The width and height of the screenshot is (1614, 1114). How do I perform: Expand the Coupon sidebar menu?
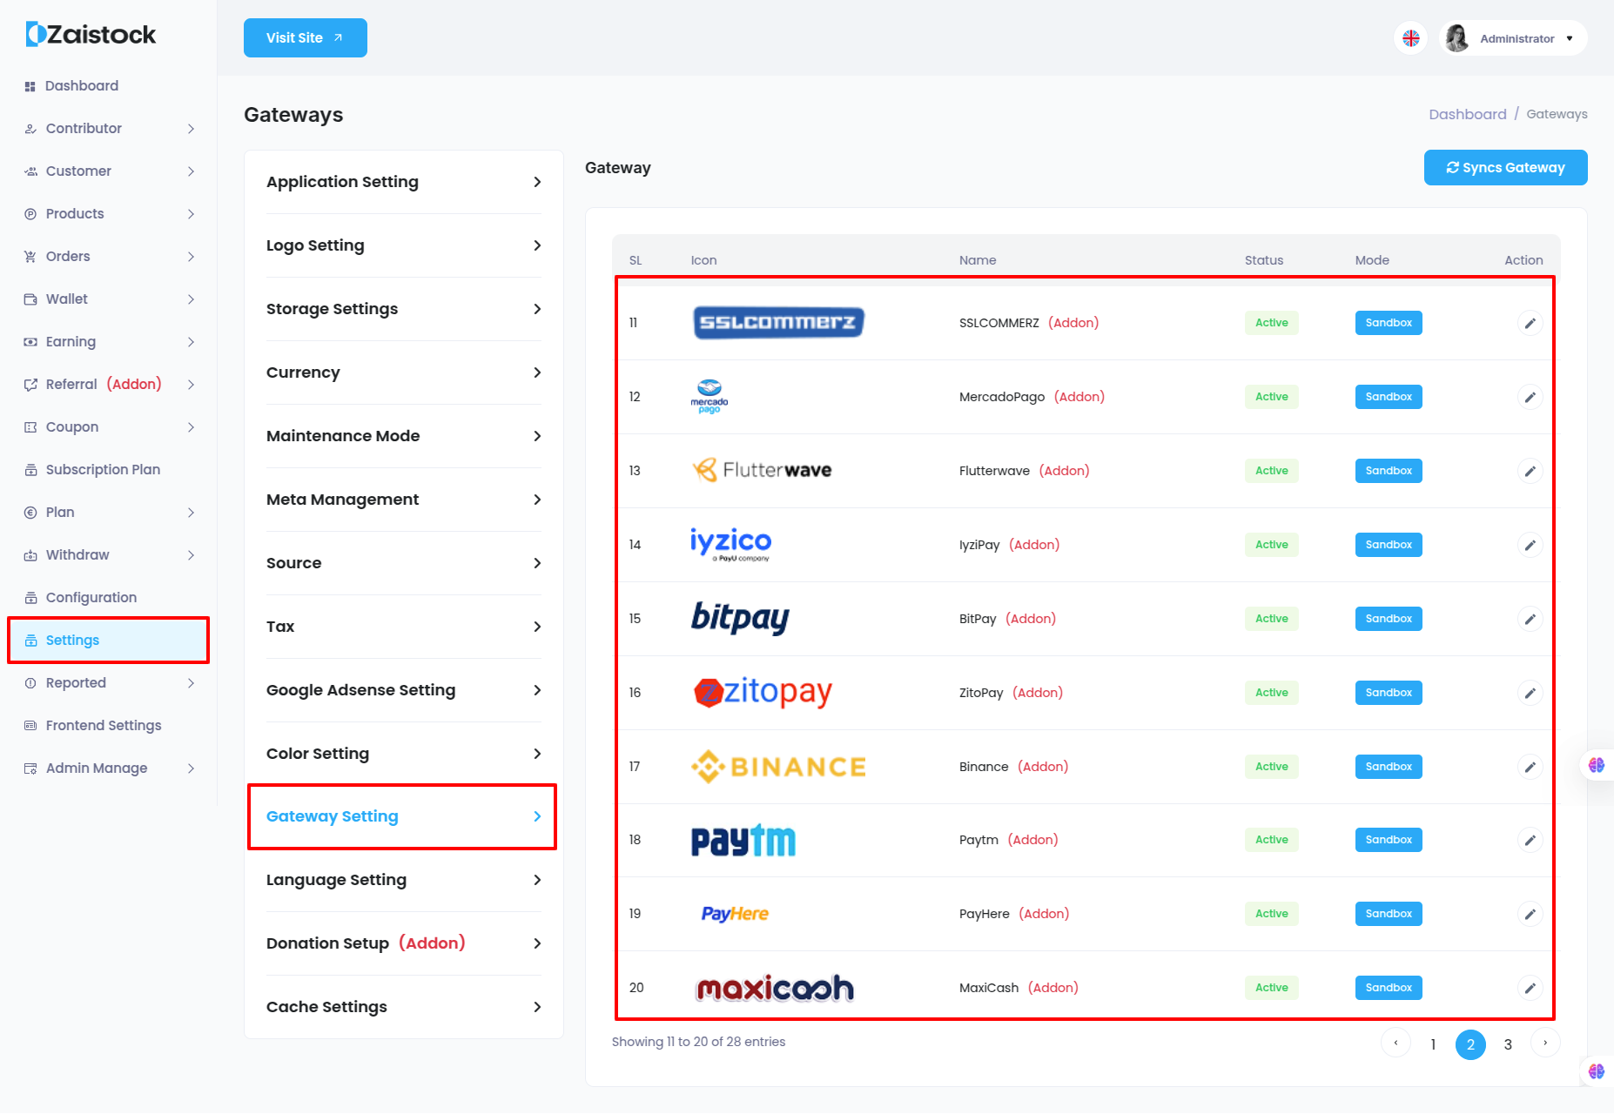(109, 427)
